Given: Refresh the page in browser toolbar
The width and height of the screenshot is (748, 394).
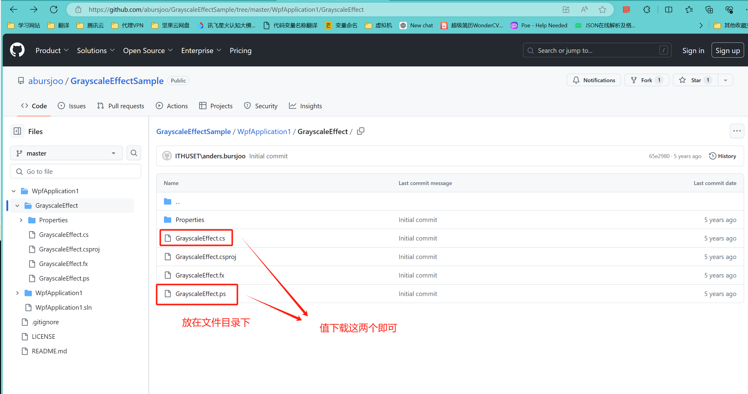Looking at the screenshot, I should (x=54, y=10).
